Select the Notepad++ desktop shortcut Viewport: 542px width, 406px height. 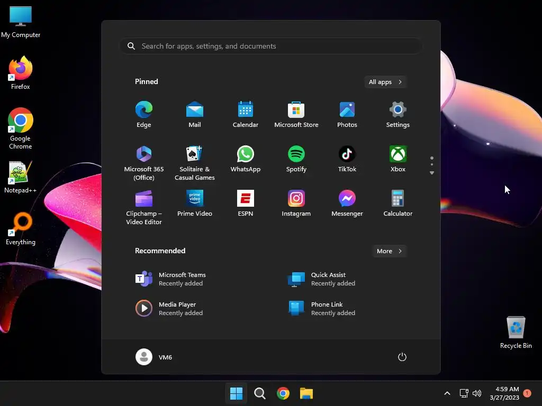pyautogui.click(x=21, y=177)
